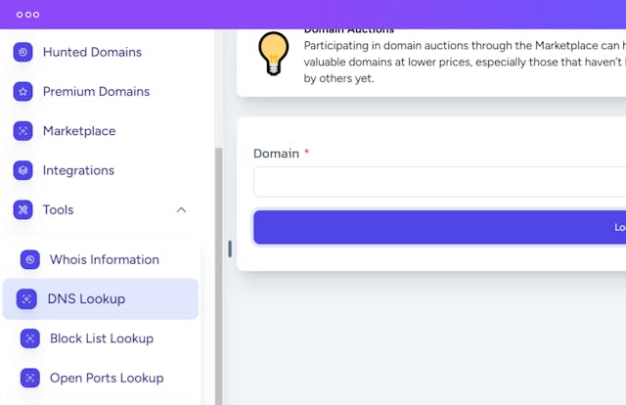Viewport: 626px width, 405px height.
Task: Focus the Domain input field
Action: pos(440,182)
